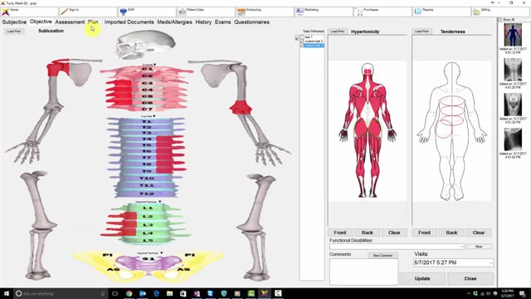Check the test 1 checkbox
531x299 pixels.
click(302, 37)
